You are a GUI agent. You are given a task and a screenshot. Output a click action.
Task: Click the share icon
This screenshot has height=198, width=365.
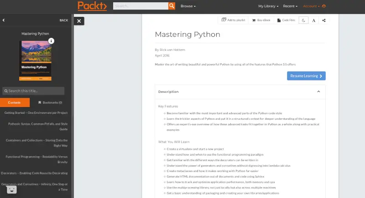click(x=324, y=20)
